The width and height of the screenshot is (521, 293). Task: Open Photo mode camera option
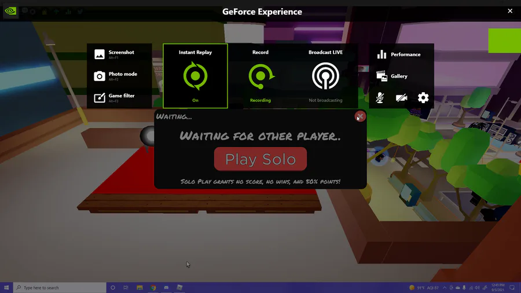click(116, 76)
